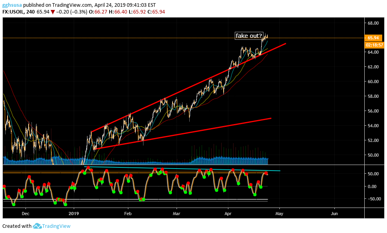Click the 54.00 price axis label
The height and width of the screenshot is (233, 387).
click(x=373, y=126)
